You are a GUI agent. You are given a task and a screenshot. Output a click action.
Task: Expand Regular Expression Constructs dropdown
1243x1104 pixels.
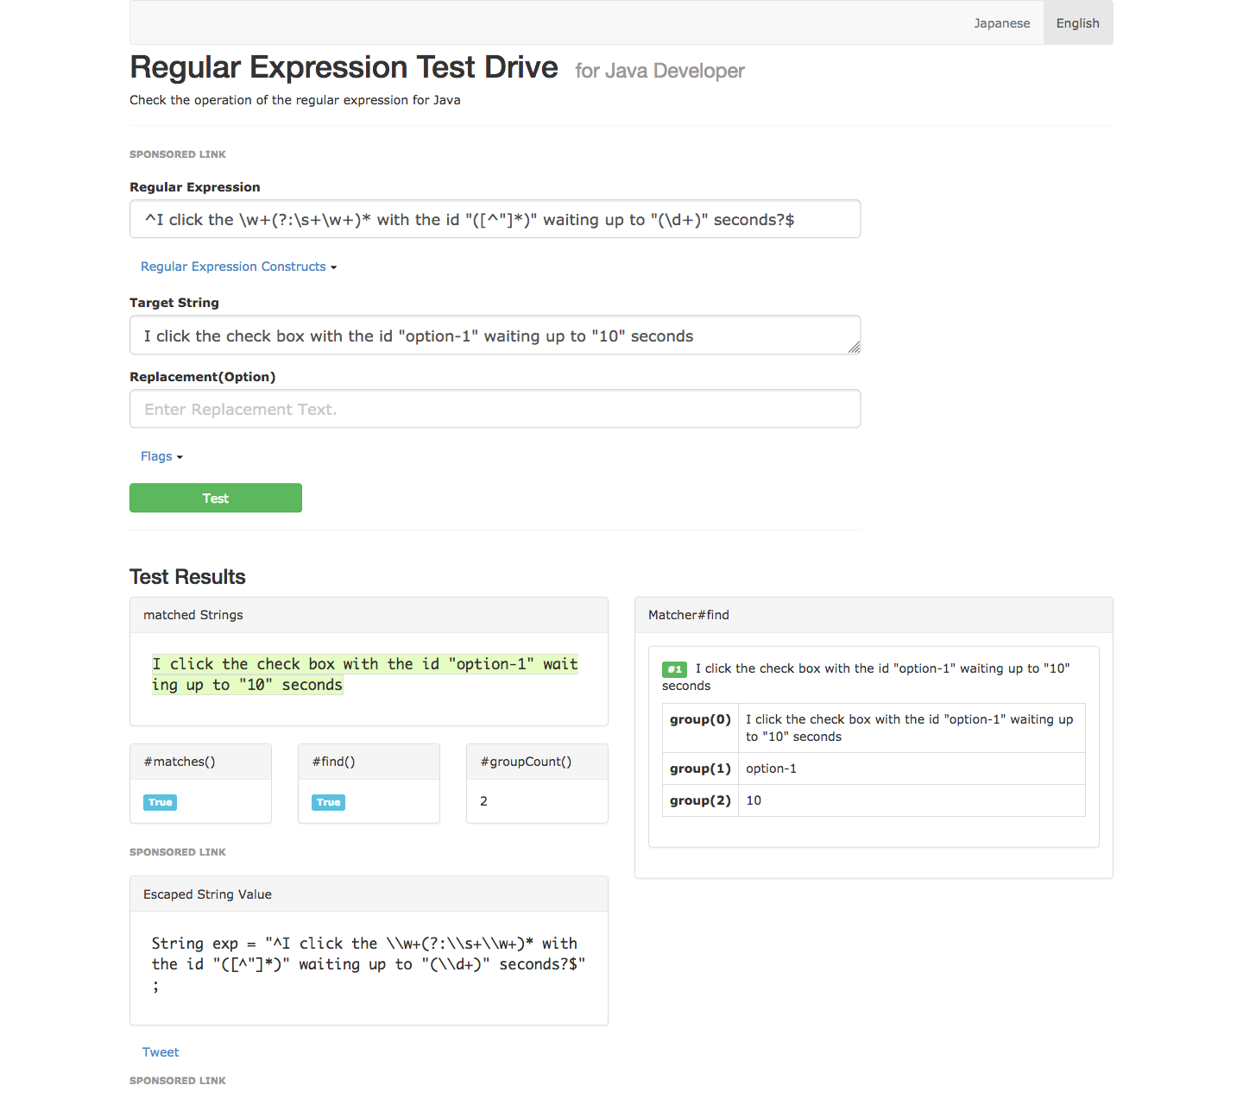(238, 267)
